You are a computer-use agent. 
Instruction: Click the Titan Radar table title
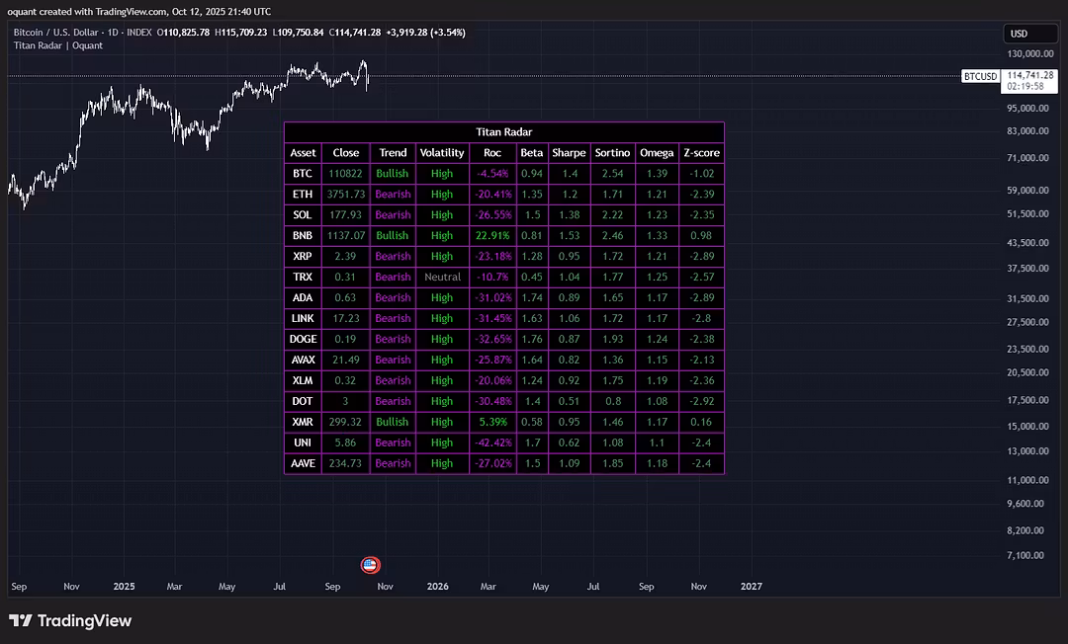503,132
